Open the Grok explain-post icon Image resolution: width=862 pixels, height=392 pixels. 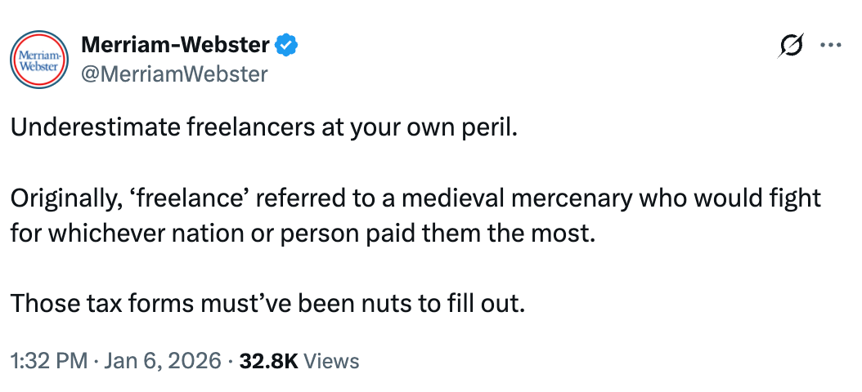click(x=792, y=46)
